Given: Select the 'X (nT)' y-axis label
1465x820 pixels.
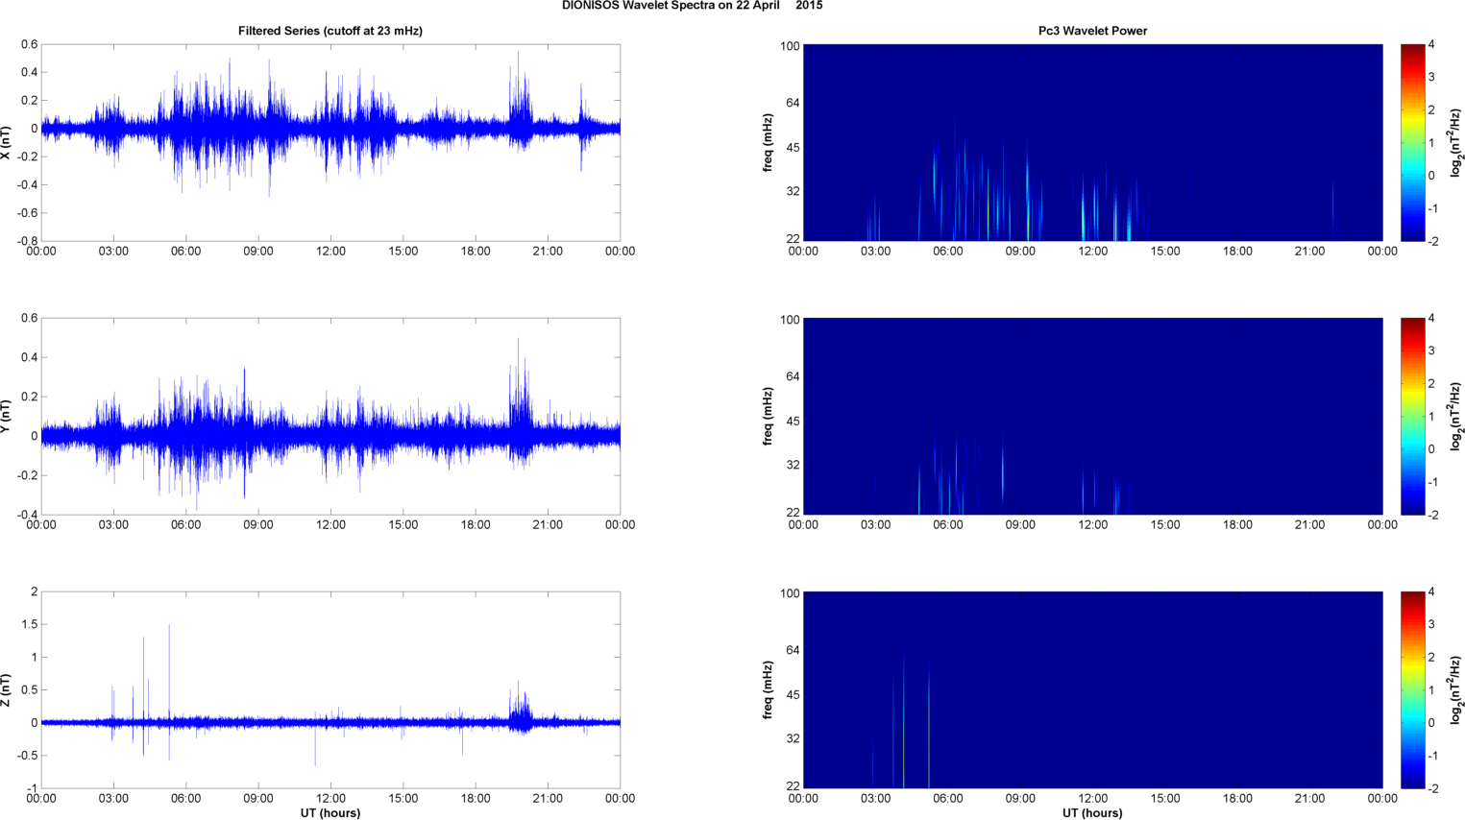Looking at the screenshot, I should click(x=7, y=142).
